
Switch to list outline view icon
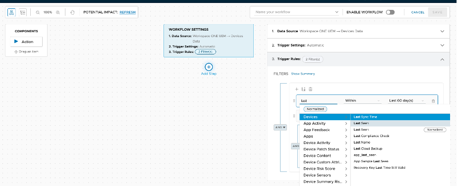(23, 12)
